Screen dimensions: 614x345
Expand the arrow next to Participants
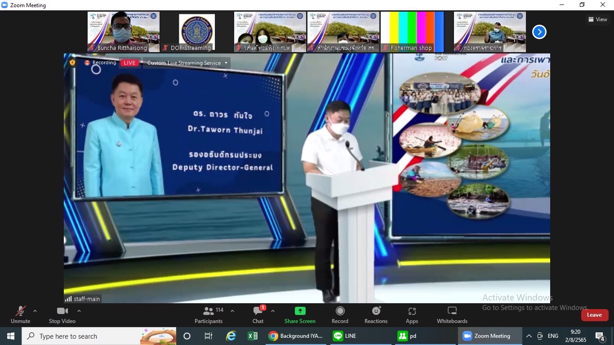coord(232,311)
